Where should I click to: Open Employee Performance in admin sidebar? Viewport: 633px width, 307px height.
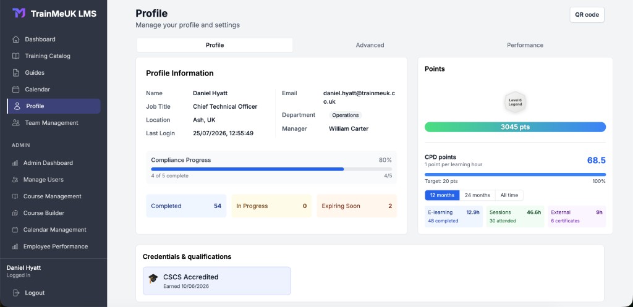pyautogui.click(x=53, y=246)
